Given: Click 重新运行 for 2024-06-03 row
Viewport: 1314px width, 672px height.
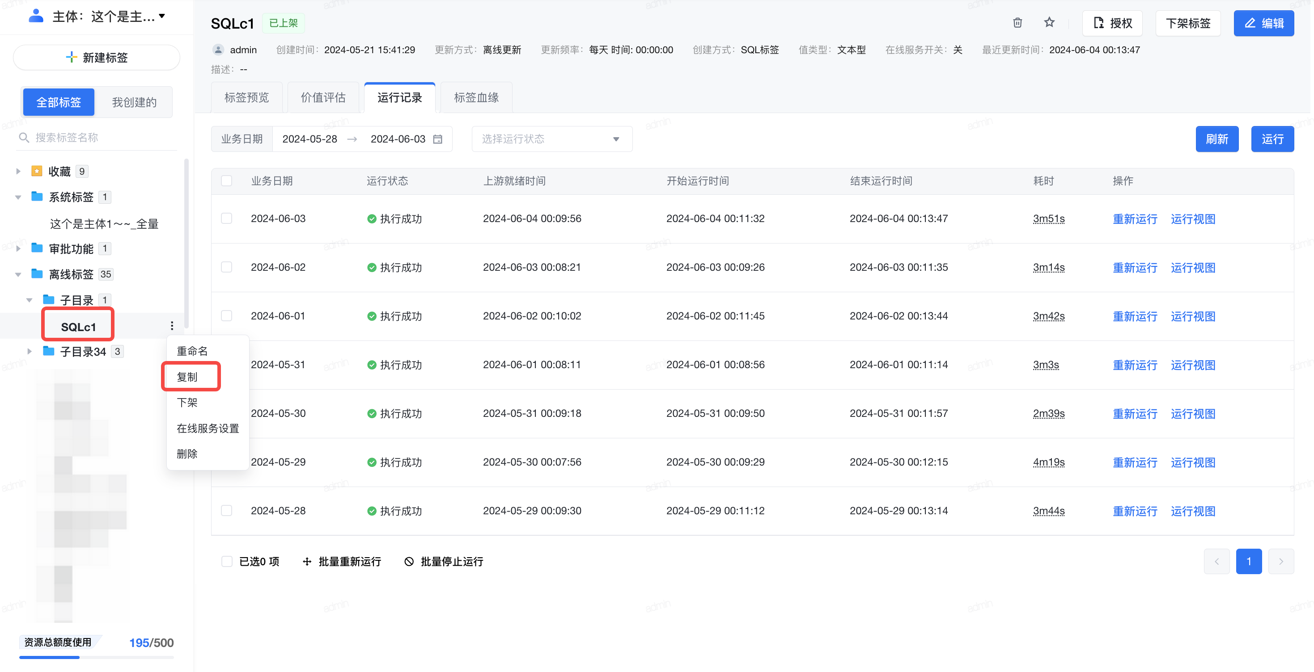Looking at the screenshot, I should 1135,219.
